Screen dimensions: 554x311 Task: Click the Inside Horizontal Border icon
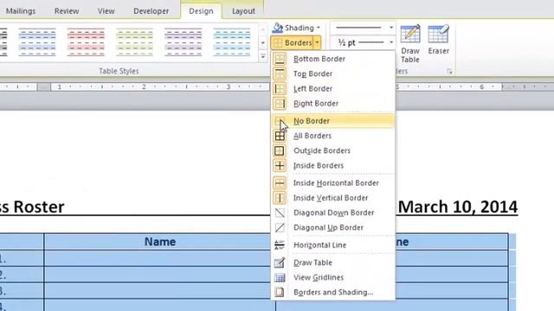point(280,183)
